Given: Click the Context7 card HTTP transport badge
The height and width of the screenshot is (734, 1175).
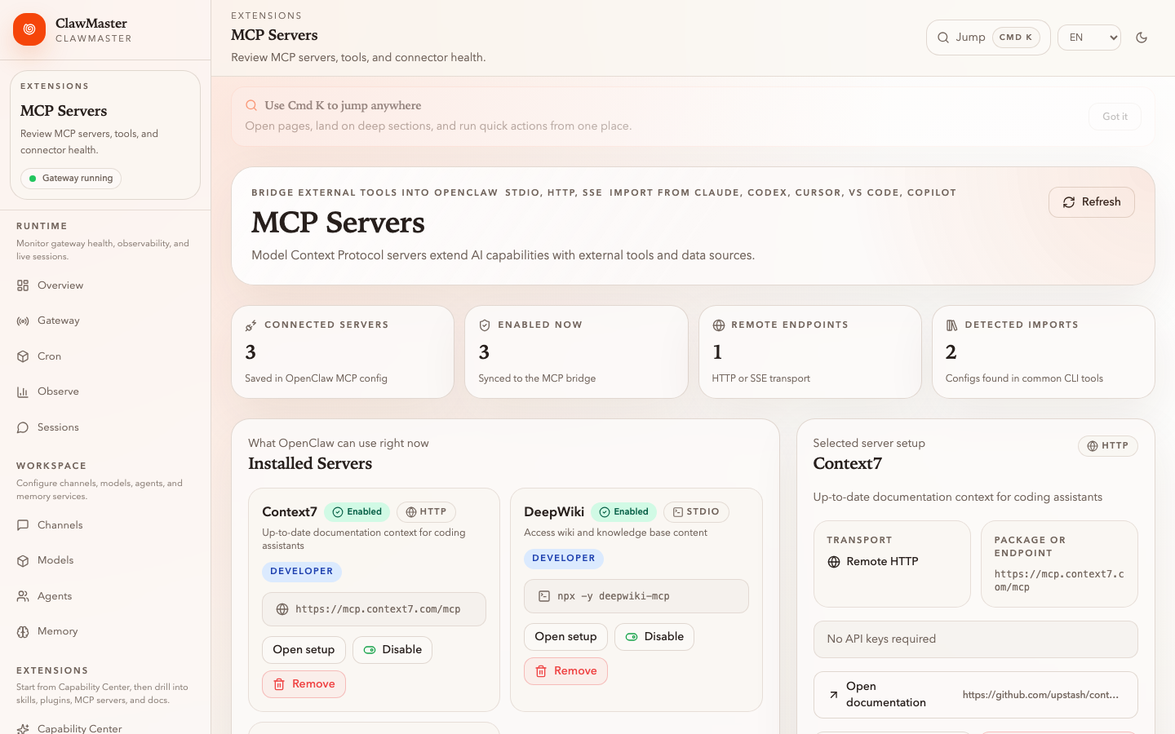Looking at the screenshot, I should coord(426,512).
